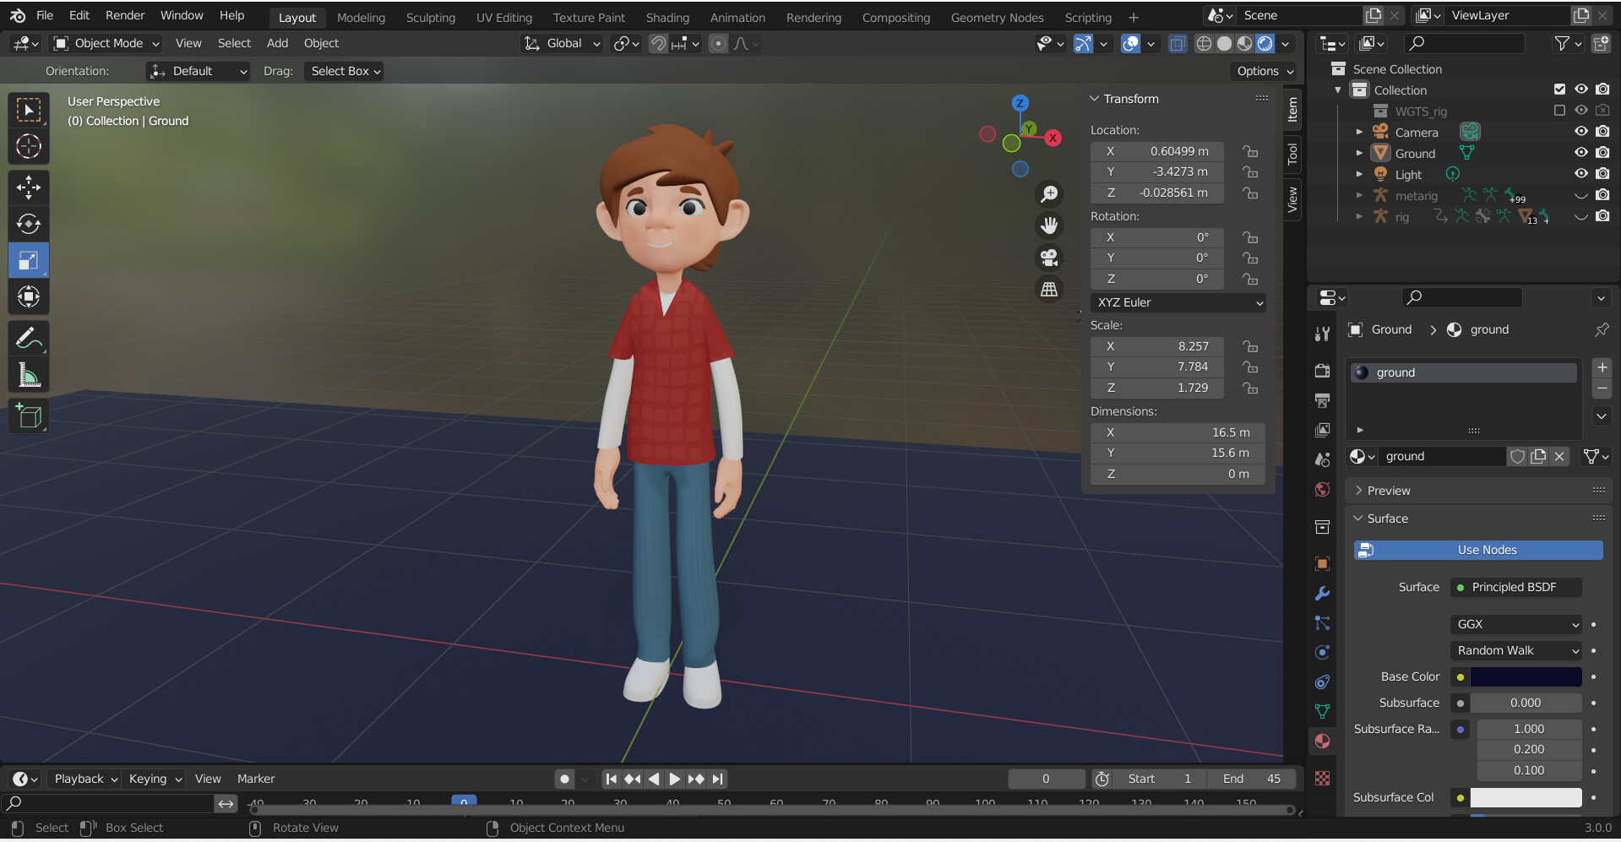The width and height of the screenshot is (1621, 842).
Task: Click the current frame field in the timeline
Action: coord(1046,779)
